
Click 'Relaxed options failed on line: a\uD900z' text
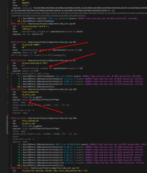42,105
